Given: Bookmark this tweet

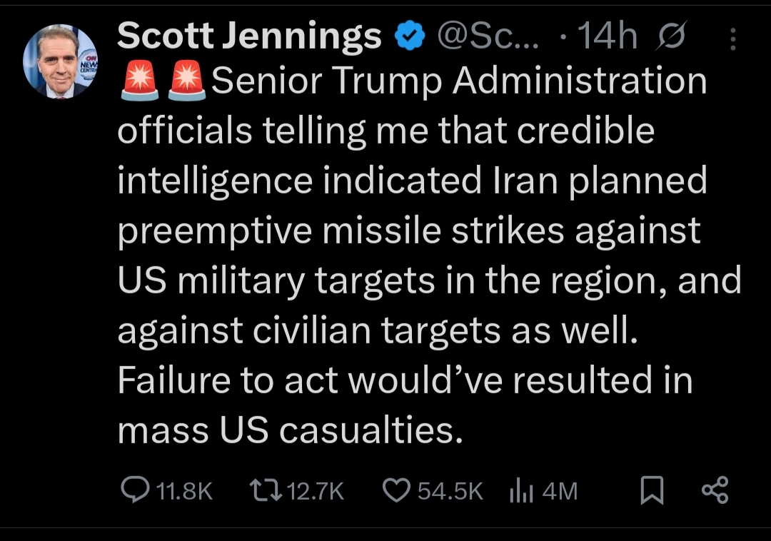Looking at the screenshot, I should tap(651, 490).
